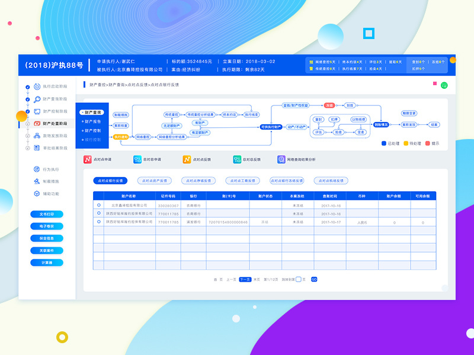Expand the 财产控制 flow menu item
The width and height of the screenshot is (474, 355).
(92, 130)
